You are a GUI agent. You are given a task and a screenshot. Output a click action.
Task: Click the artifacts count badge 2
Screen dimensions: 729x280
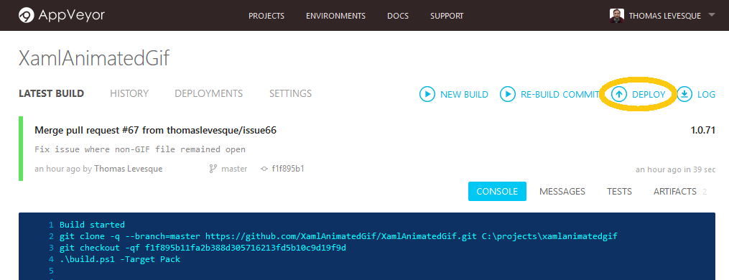[x=705, y=192]
